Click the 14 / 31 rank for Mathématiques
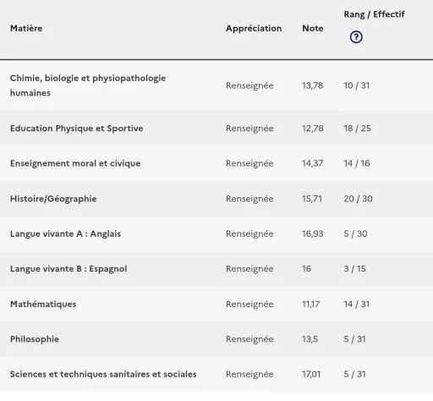 [x=357, y=305]
